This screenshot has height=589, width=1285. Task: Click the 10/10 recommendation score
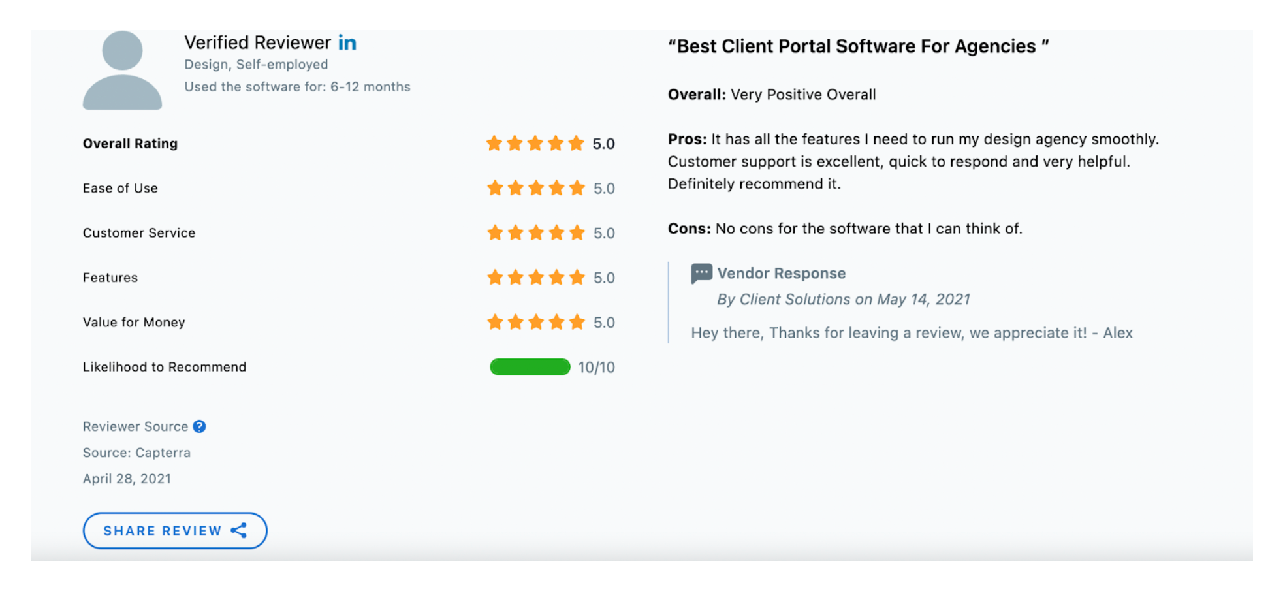(596, 368)
